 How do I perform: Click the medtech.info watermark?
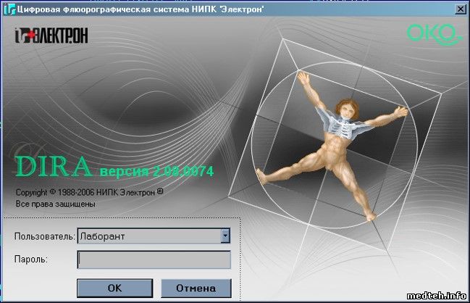click(437, 294)
